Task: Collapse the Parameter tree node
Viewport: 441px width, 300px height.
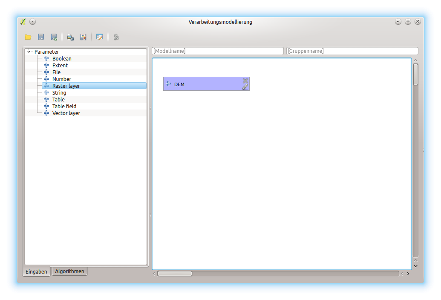Action: (29, 52)
